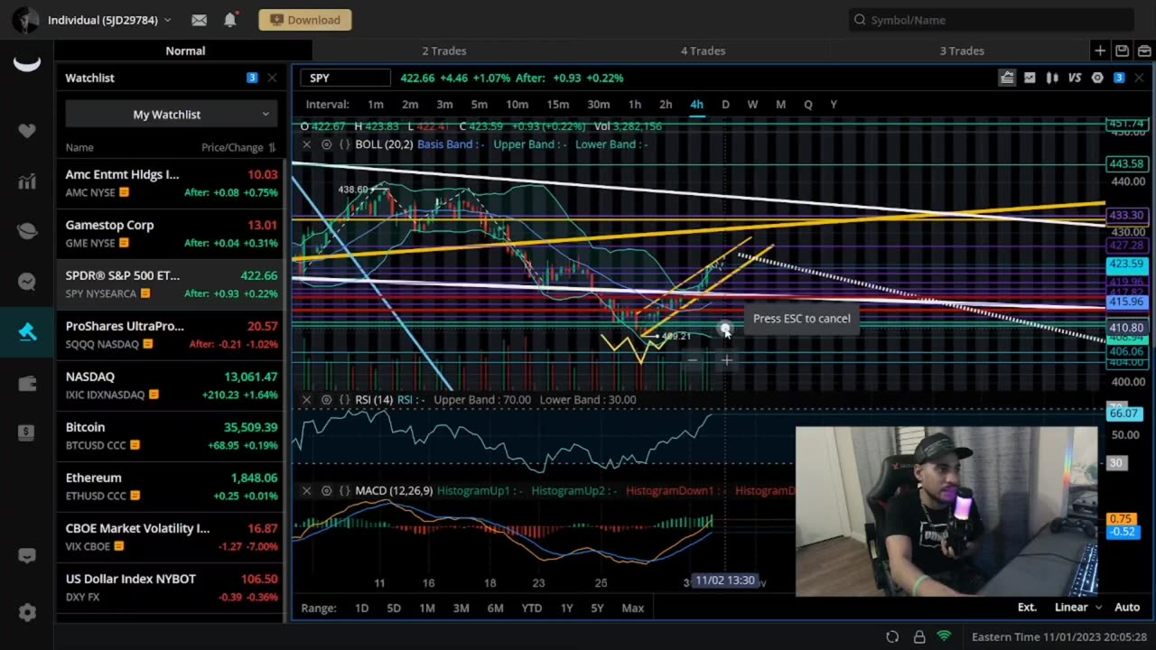Open the Linear scale dropdown
1156x650 pixels.
point(1077,608)
